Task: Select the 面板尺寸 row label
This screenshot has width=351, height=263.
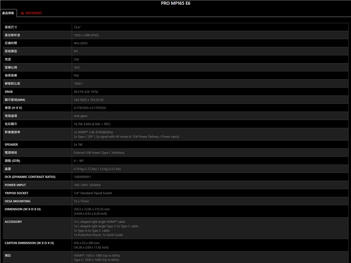Action: tap(11, 27)
